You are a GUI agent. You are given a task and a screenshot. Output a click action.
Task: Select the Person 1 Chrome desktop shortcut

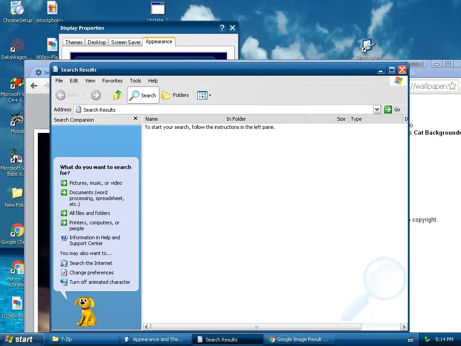(x=16, y=273)
